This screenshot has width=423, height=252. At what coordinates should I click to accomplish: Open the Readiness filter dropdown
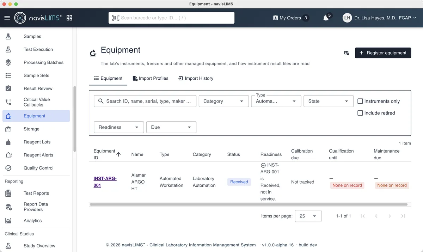pos(119,127)
